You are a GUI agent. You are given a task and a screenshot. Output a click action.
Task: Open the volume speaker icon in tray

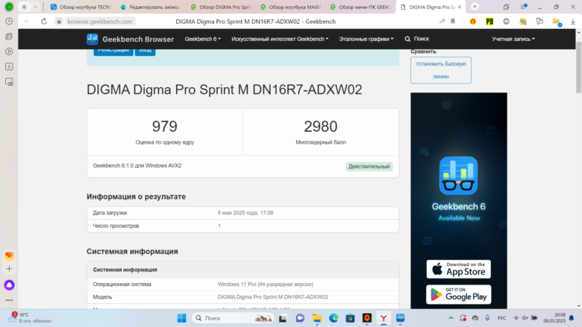coord(525,318)
